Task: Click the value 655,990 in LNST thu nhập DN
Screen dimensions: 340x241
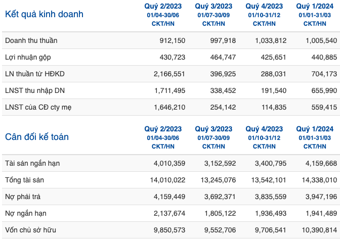Action: (x=324, y=90)
